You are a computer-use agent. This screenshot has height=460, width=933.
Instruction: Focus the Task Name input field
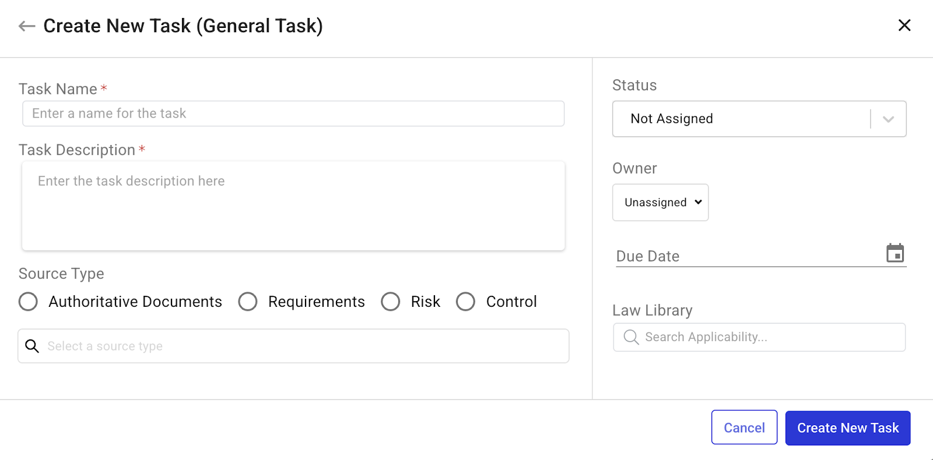[x=293, y=114]
